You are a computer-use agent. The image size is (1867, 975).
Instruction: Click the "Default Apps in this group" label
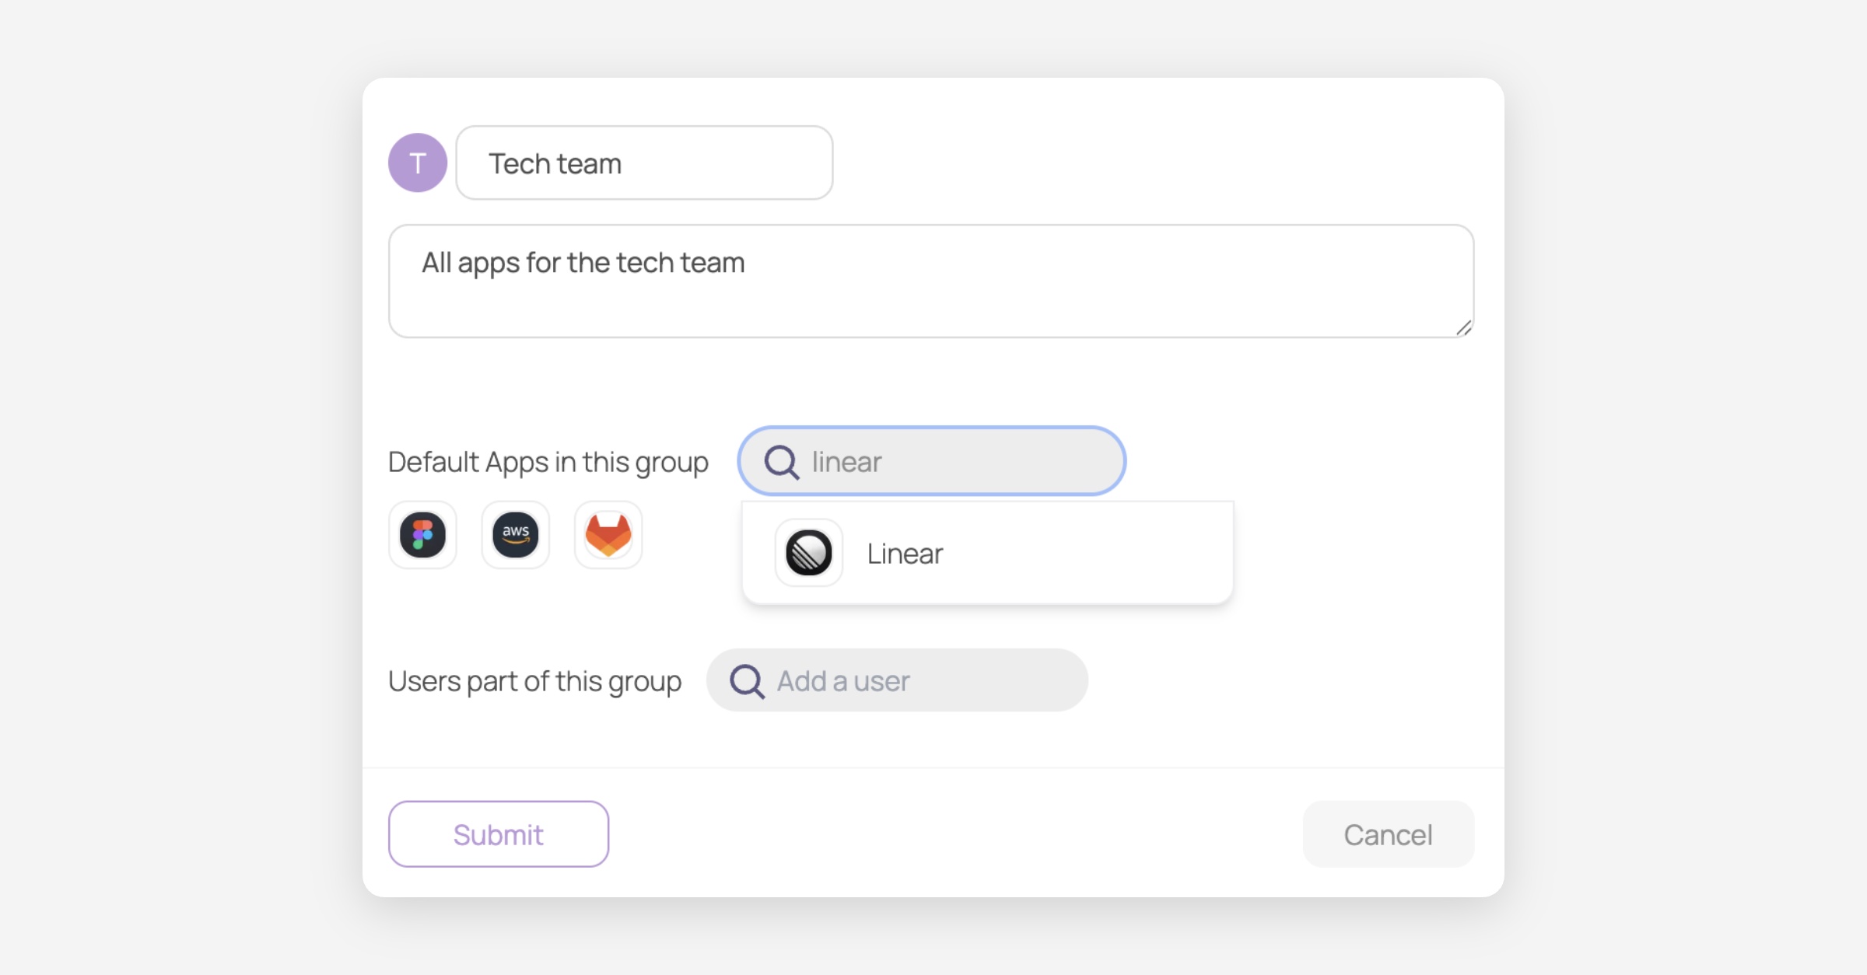coord(548,462)
